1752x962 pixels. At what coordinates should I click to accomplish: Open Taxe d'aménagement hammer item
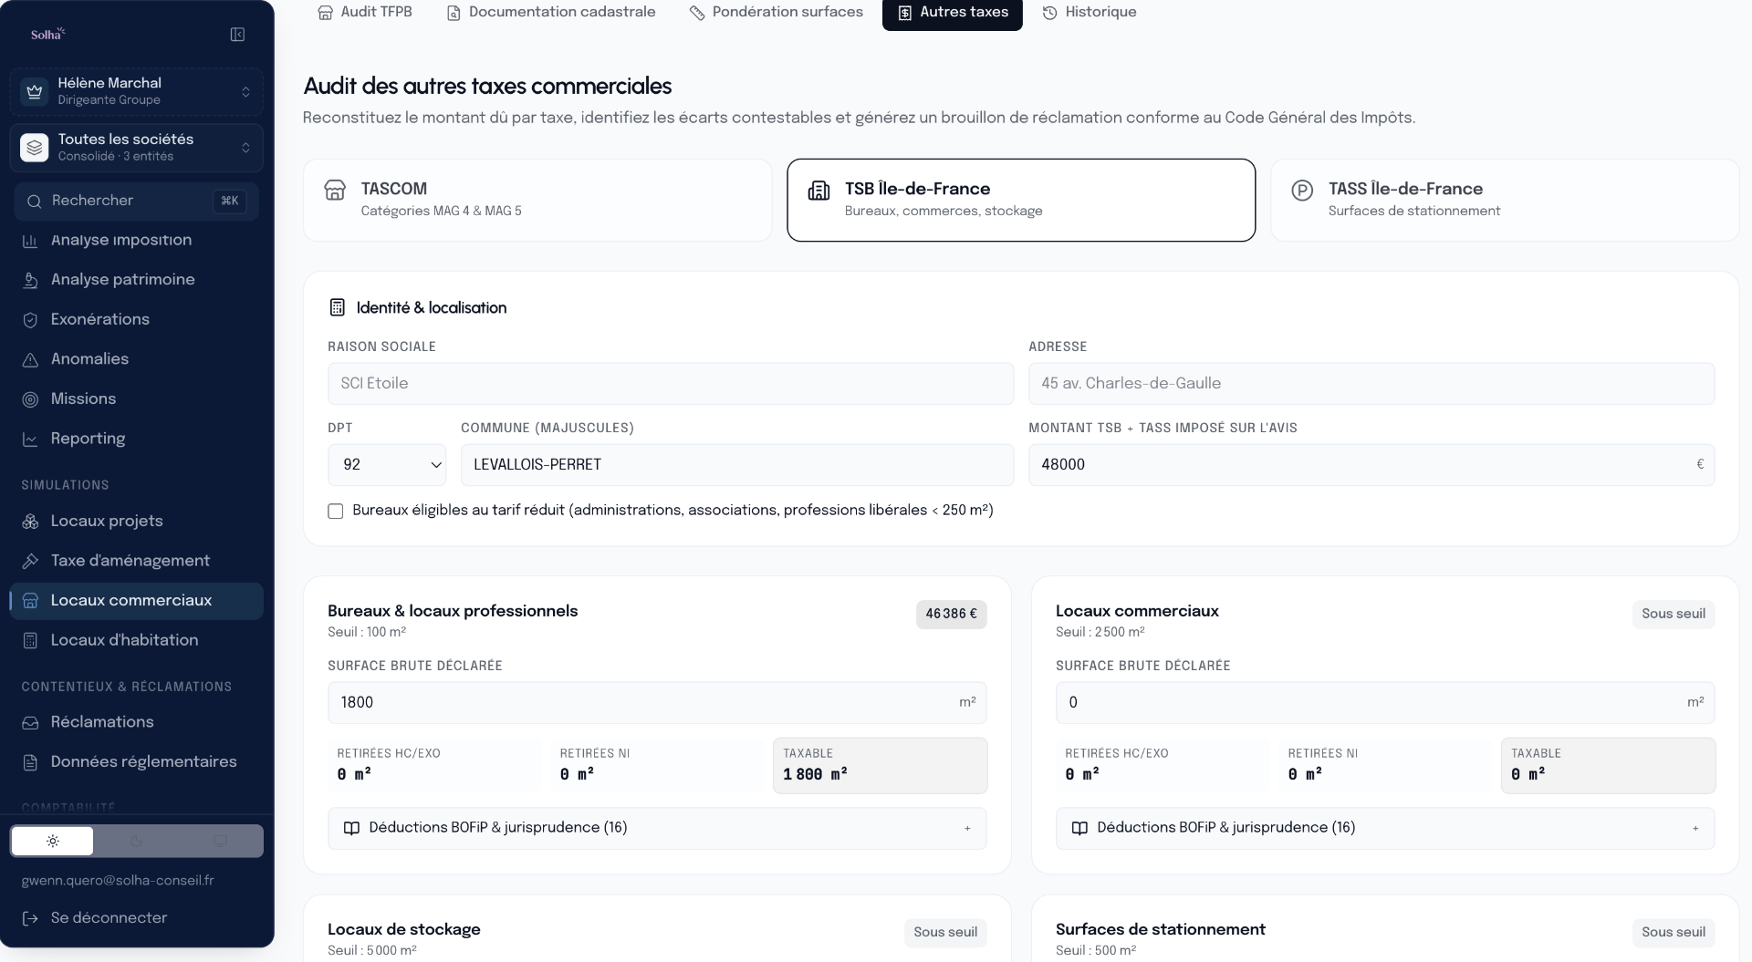(137, 561)
